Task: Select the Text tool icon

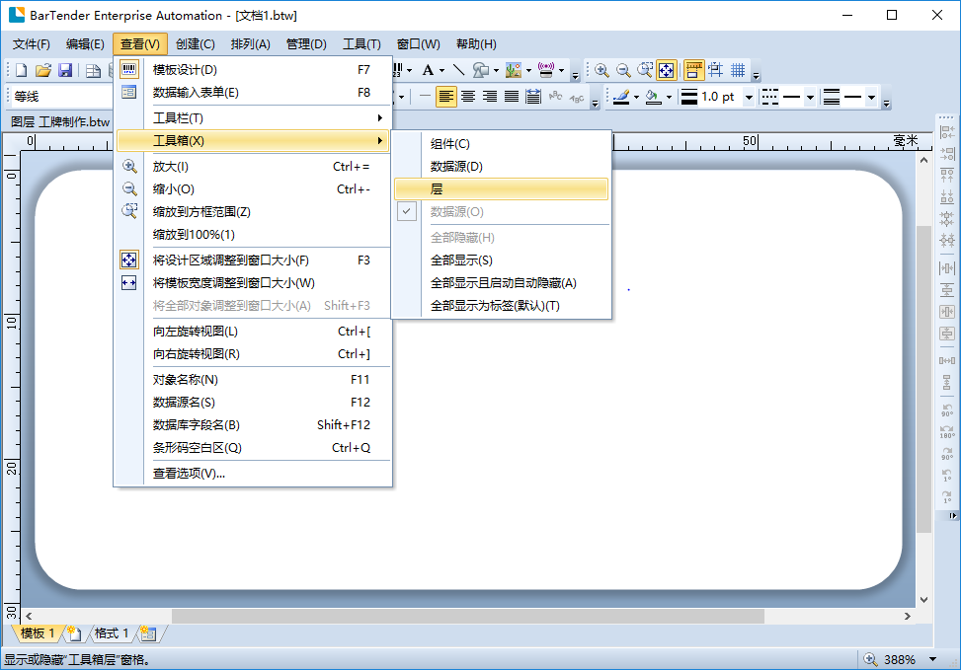Action: coord(428,70)
